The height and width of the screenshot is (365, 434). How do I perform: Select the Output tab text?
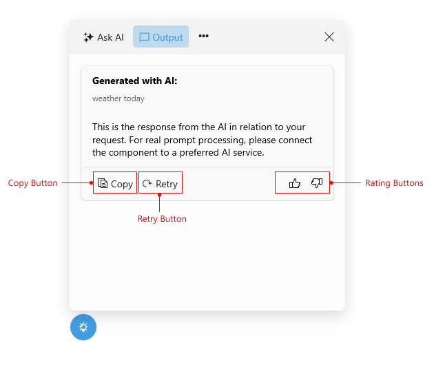pos(168,37)
